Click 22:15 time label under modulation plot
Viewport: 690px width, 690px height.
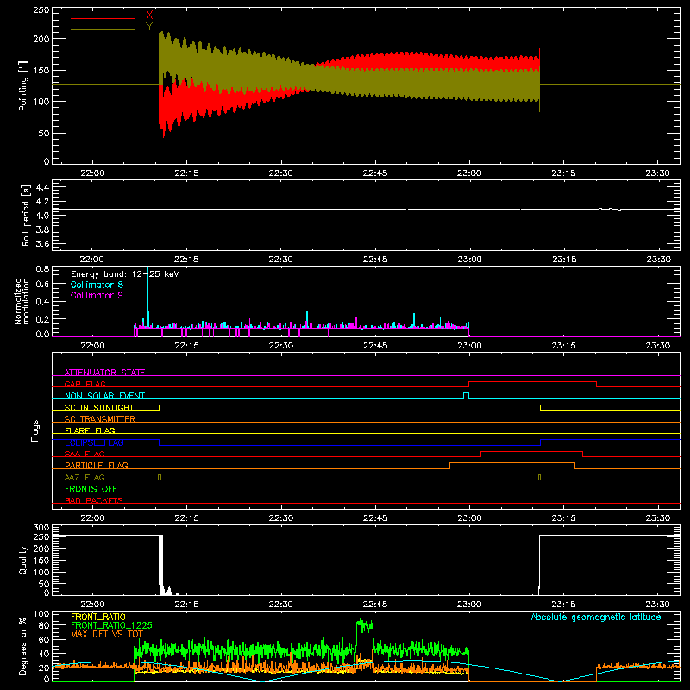point(186,346)
